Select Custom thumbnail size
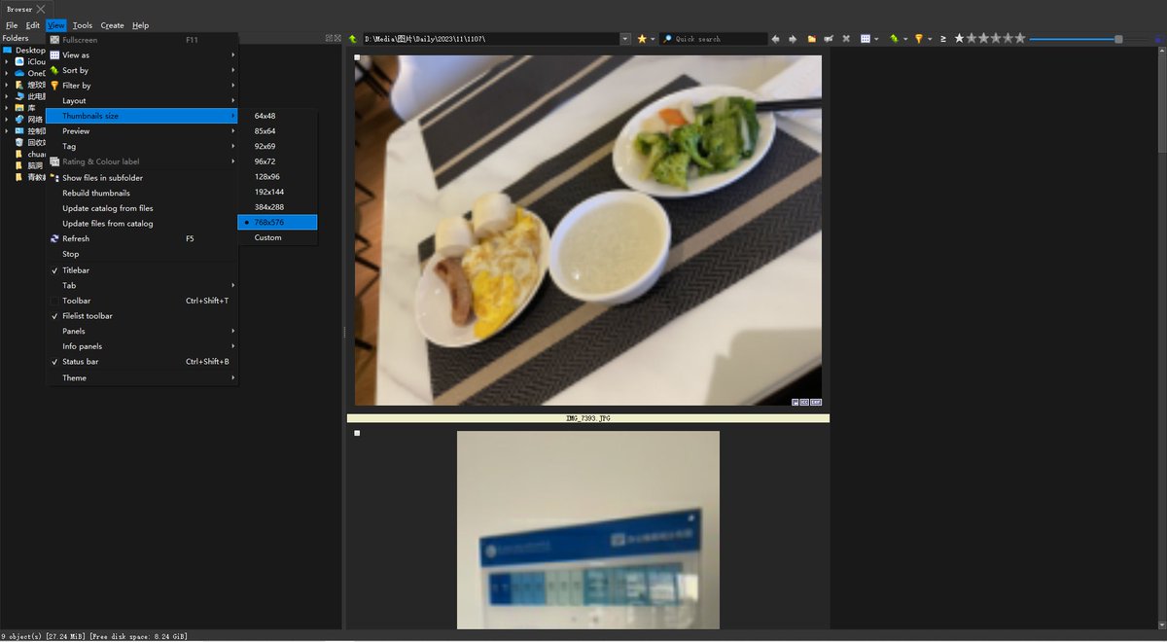The image size is (1167, 642). (278, 237)
